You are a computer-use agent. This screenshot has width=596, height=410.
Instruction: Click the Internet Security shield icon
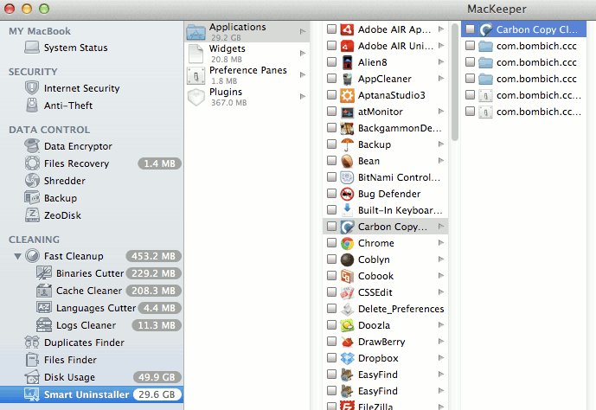pos(32,88)
